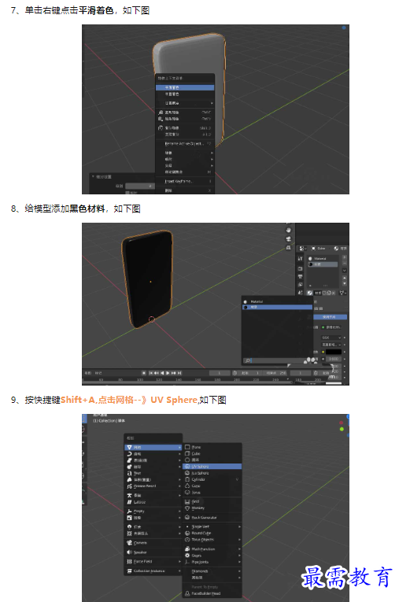The width and height of the screenshot is (399, 602).
Task: Click the subdivision level slider field
Action: (140, 186)
